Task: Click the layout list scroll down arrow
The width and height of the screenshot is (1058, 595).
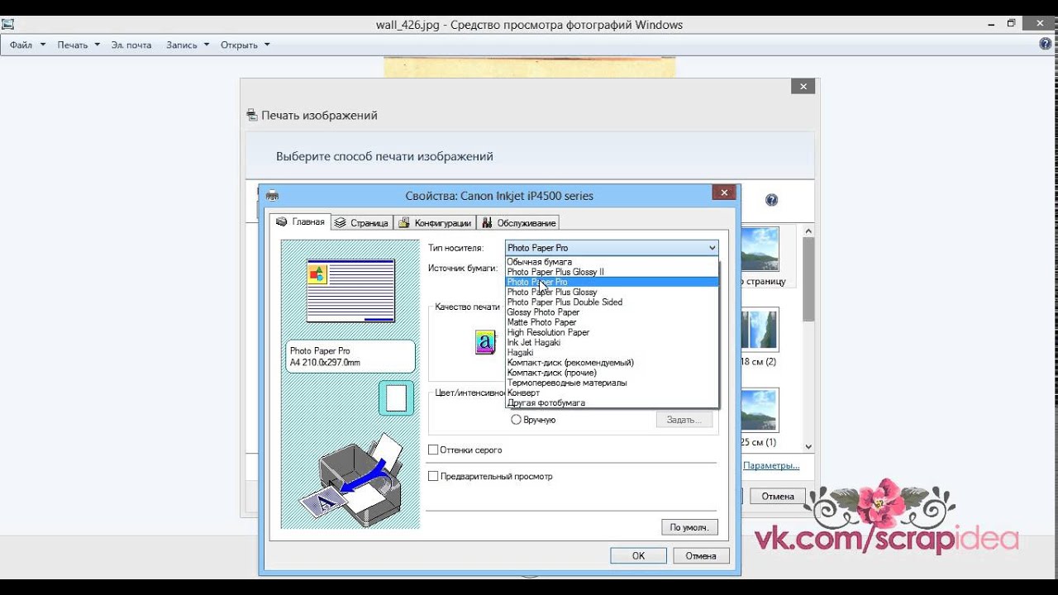Action: click(808, 446)
